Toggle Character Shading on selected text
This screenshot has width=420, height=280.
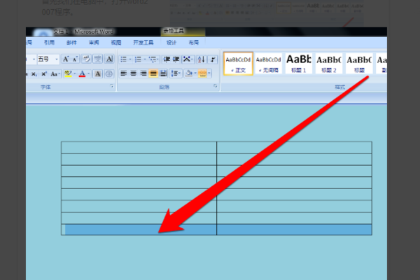tap(98, 74)
